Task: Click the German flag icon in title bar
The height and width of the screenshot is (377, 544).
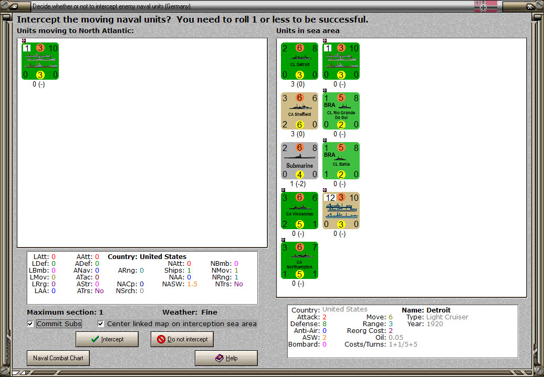Action: (485, 6)
